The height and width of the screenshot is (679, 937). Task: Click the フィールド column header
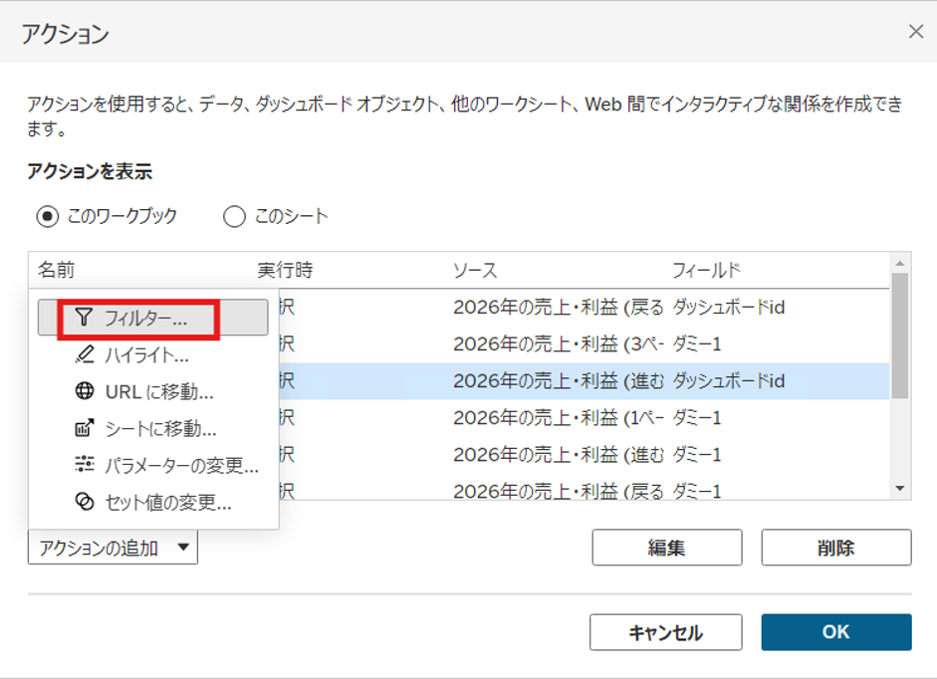(x=706, y=270)
